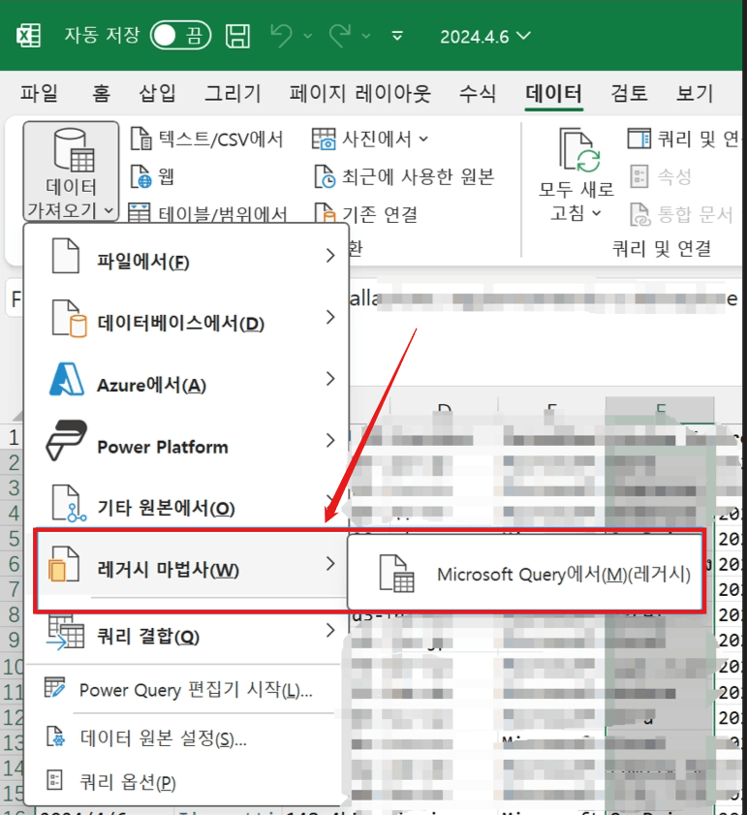Open the 파일 tab
Viewport: 747px width, 815px height.
coord(40,93)
